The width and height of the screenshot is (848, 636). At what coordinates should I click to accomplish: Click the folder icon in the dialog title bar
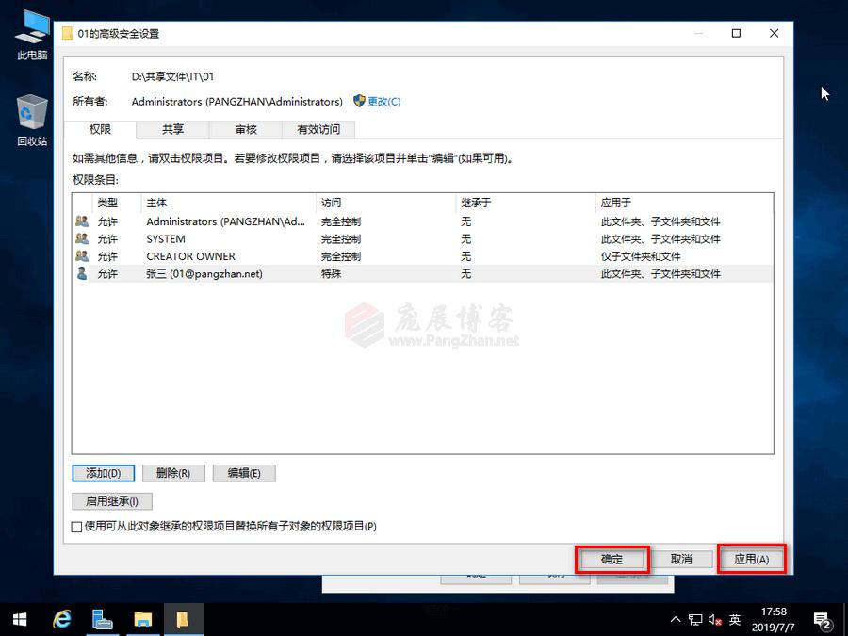[x=67, y=33]
